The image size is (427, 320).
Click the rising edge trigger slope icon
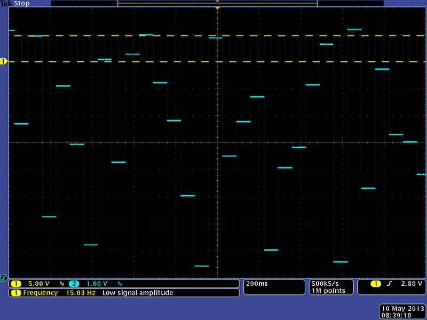(389, 284)
